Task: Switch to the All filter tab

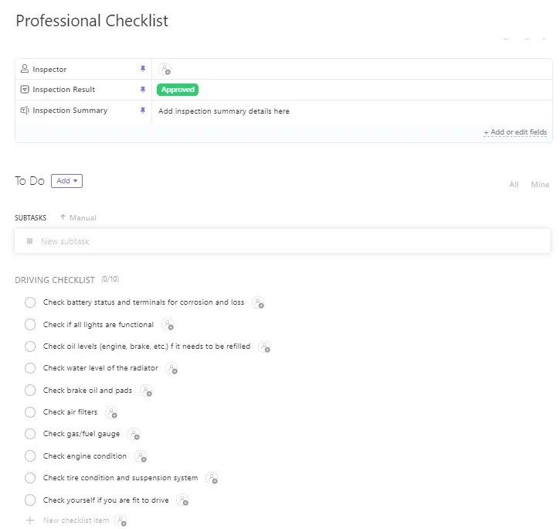Action: coord(514,185)
